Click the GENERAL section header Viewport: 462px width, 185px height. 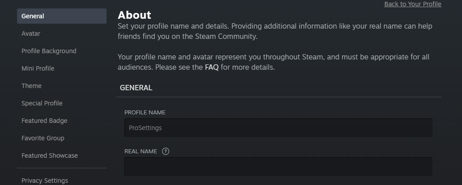click(136, 88)
